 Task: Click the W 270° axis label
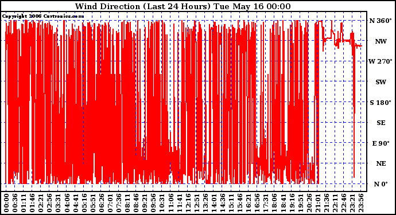(381, 61)
